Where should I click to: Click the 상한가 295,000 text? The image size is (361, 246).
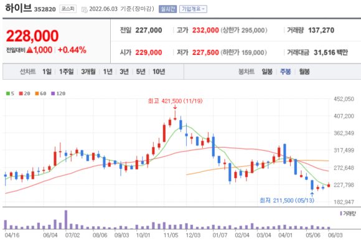coord(244,30)
